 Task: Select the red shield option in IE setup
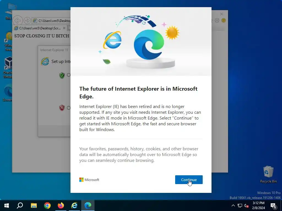[x=69, y=108]
